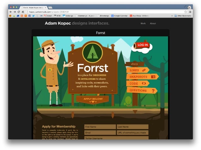The height and width of the screenshot is (150, 201).
Task: Click the large Forrst sign title text
Action: click(x=93, y=68)
